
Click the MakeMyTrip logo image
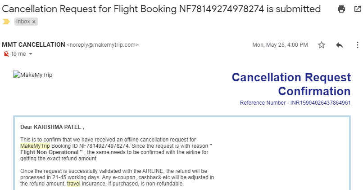pyautogui.click(x=33, y=75)
